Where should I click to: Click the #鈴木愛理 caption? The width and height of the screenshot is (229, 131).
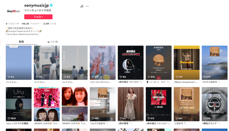click(125, 123)
